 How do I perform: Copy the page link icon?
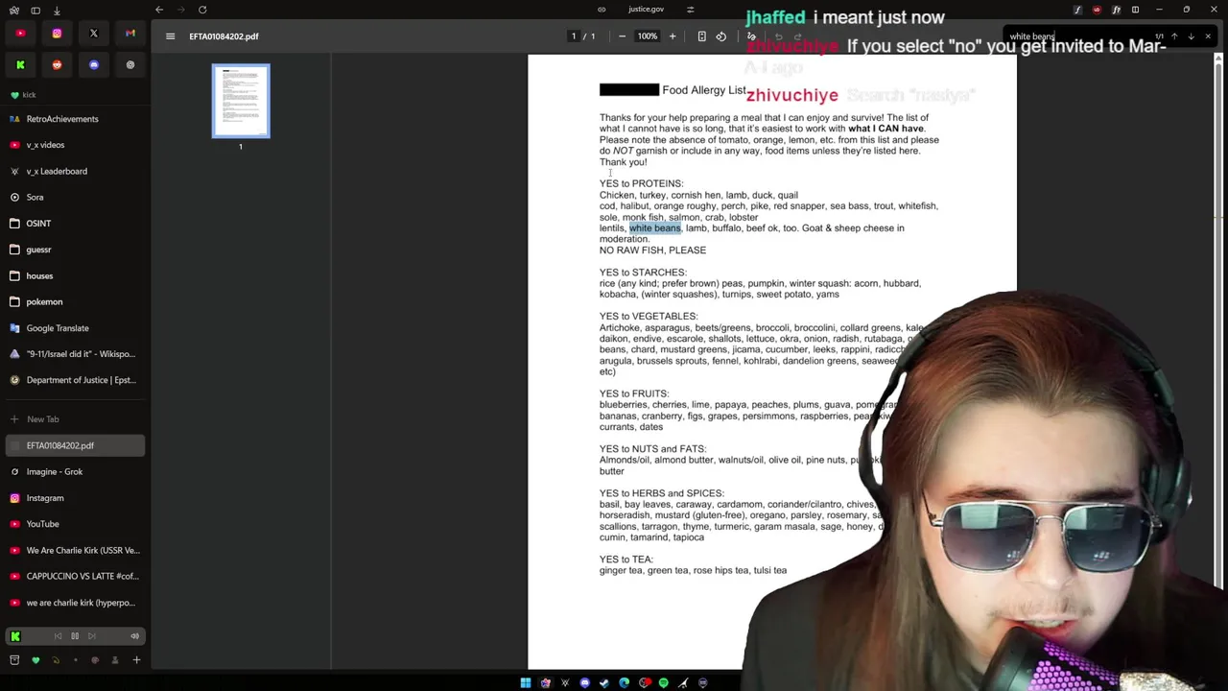(602, 10)
